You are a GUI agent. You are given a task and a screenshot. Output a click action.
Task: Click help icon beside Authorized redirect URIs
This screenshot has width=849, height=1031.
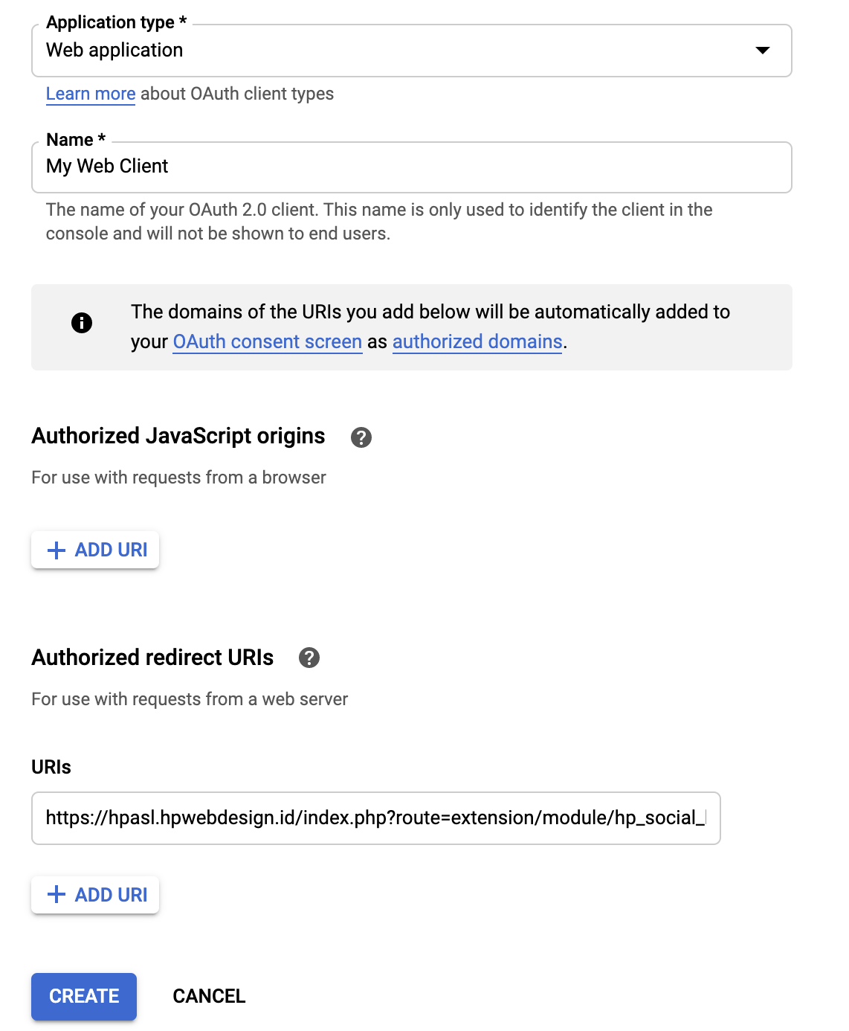pos(309,658)
